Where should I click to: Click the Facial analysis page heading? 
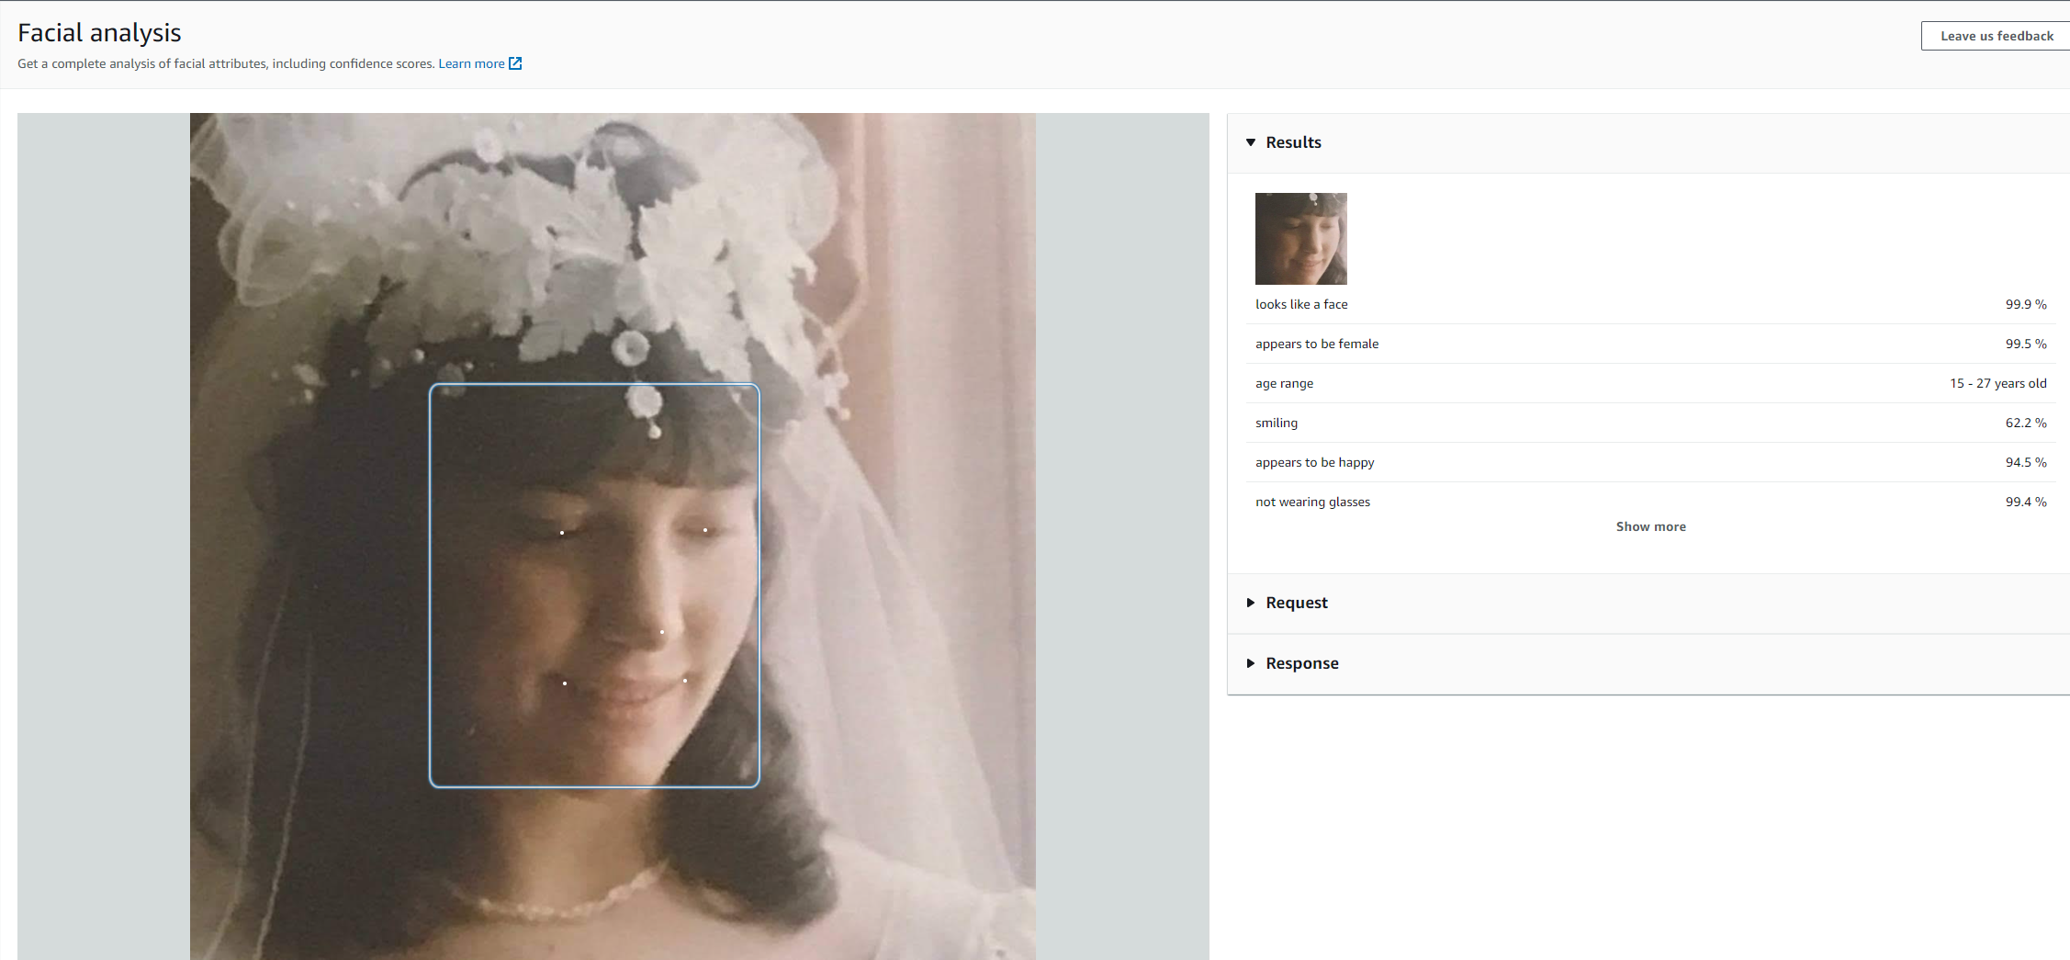[99, 33]
